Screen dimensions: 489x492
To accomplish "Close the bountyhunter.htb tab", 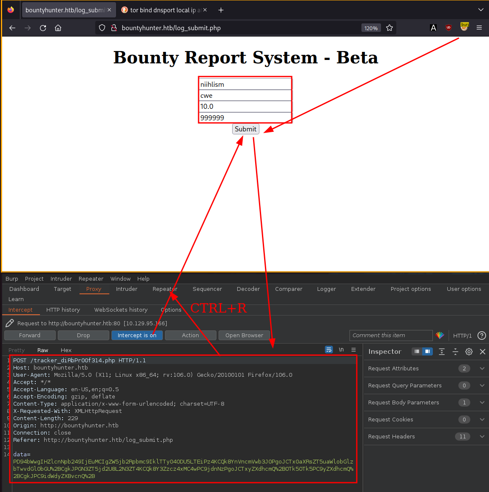I will pos(109,10).
